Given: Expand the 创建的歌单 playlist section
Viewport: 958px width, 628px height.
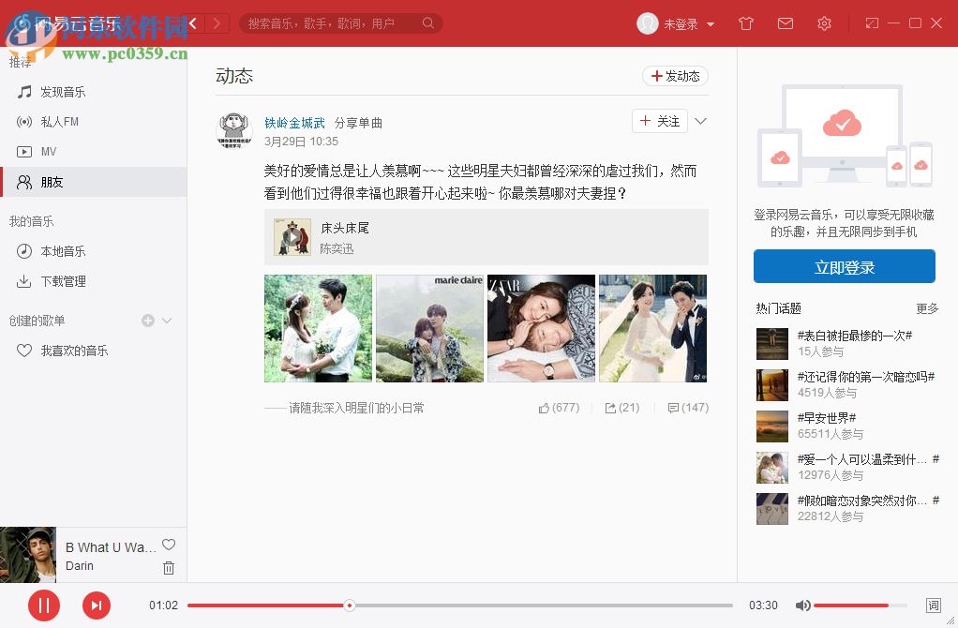Looking at the screenshot, I should (x=167, y=320).
